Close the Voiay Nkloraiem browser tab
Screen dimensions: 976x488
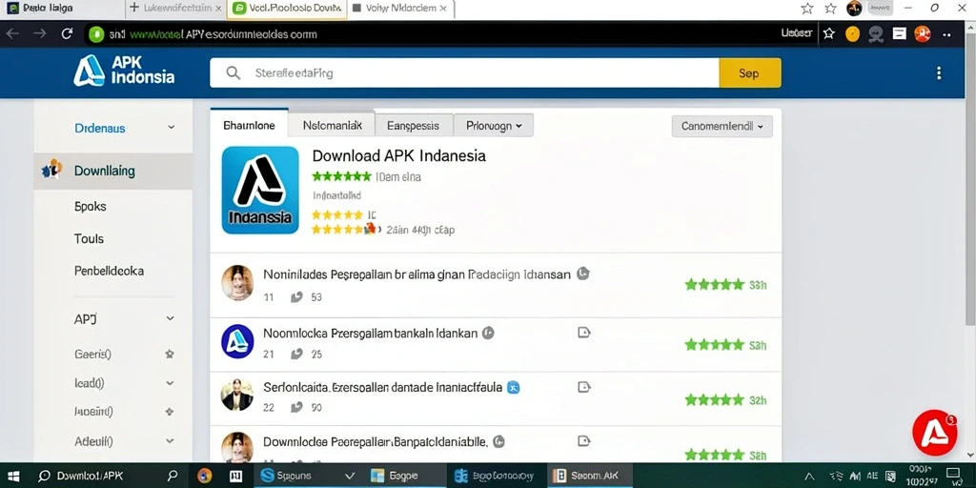pos(442,9)
